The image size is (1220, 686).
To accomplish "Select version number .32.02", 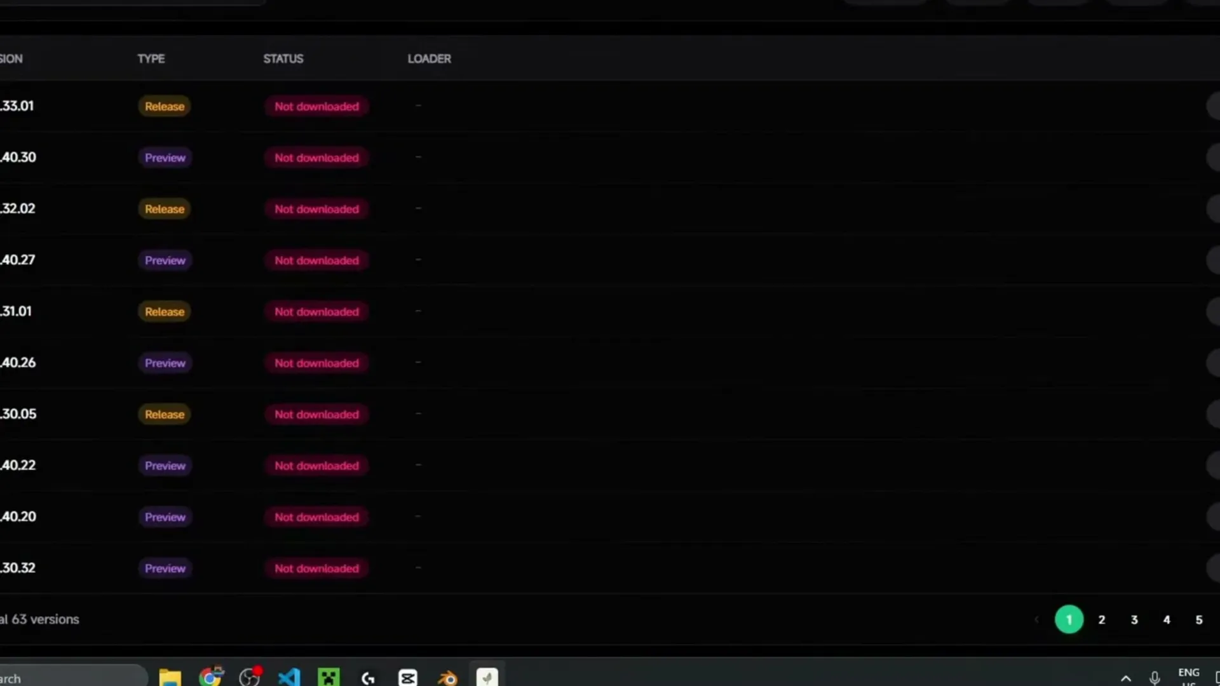I will pyautogui.click(x=17, y=209).
